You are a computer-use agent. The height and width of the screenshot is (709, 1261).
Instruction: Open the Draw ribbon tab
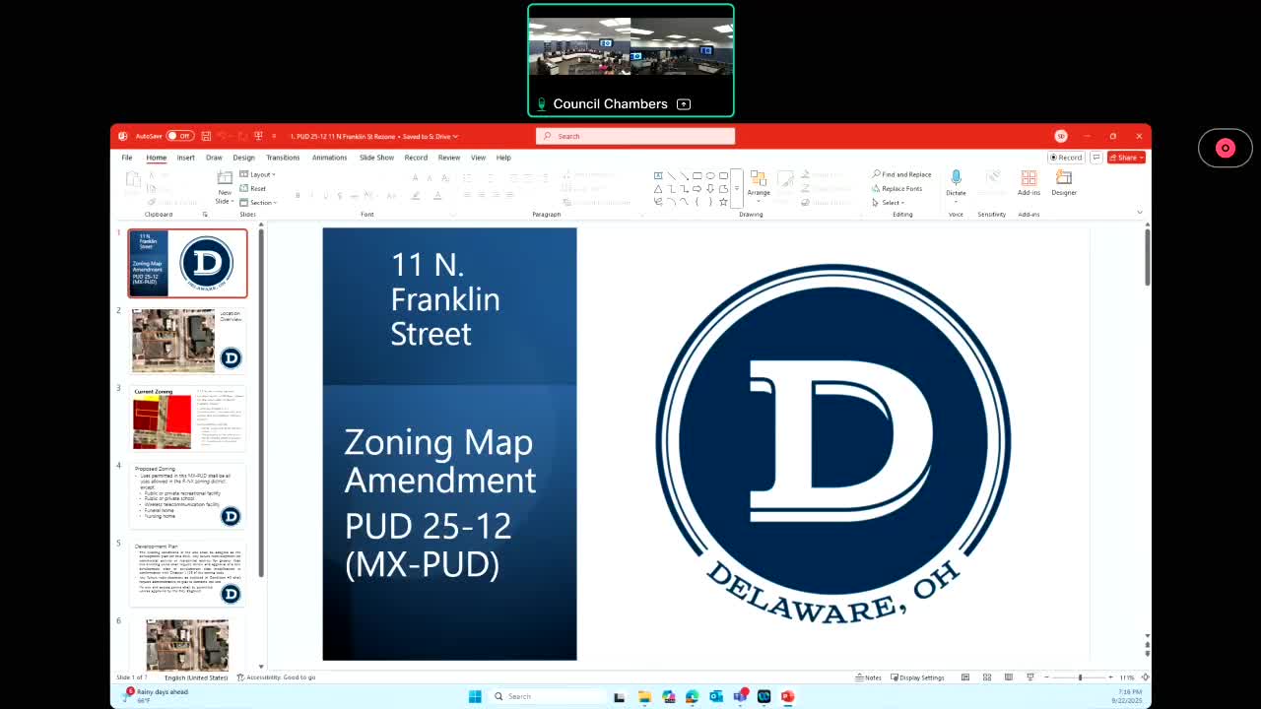[x=214, y=158]
